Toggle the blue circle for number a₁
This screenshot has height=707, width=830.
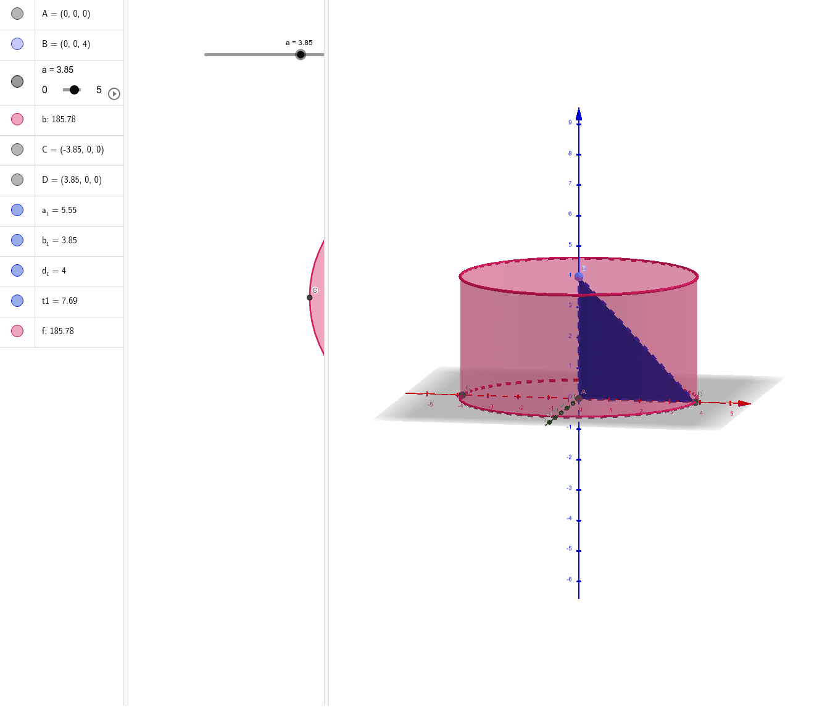[17, 210]
